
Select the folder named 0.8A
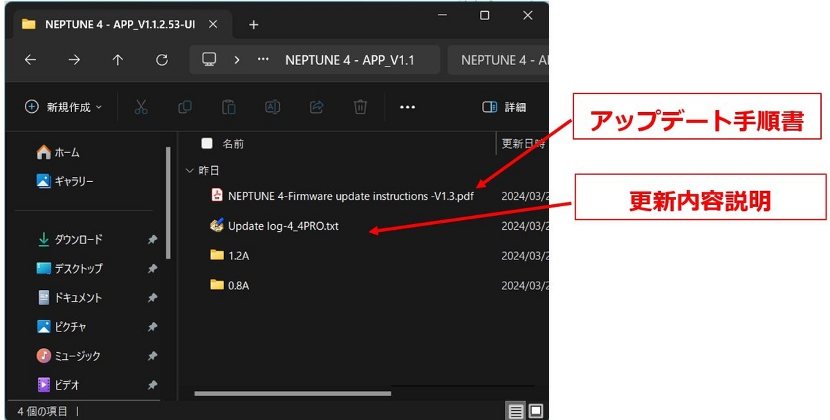pos(239,285)
